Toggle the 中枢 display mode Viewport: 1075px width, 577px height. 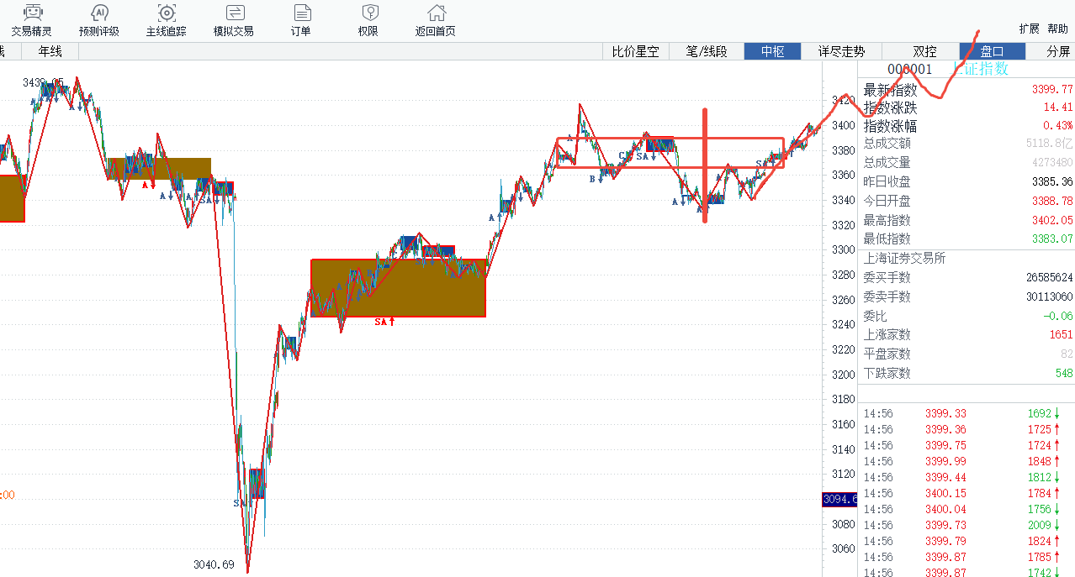[x=772, y=51]
